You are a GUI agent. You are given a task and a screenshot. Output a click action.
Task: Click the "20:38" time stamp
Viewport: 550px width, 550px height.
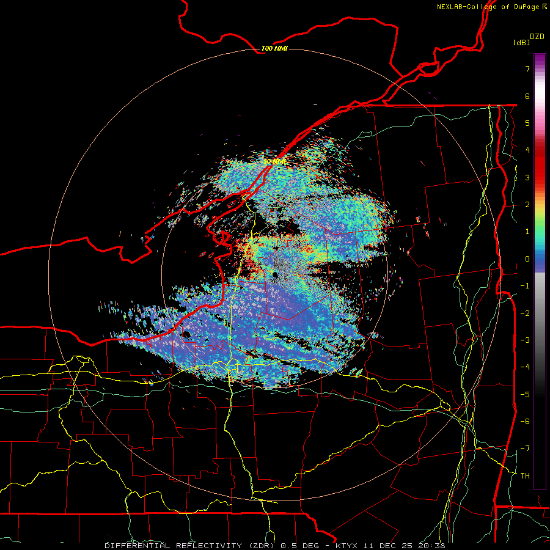(432, 546)
